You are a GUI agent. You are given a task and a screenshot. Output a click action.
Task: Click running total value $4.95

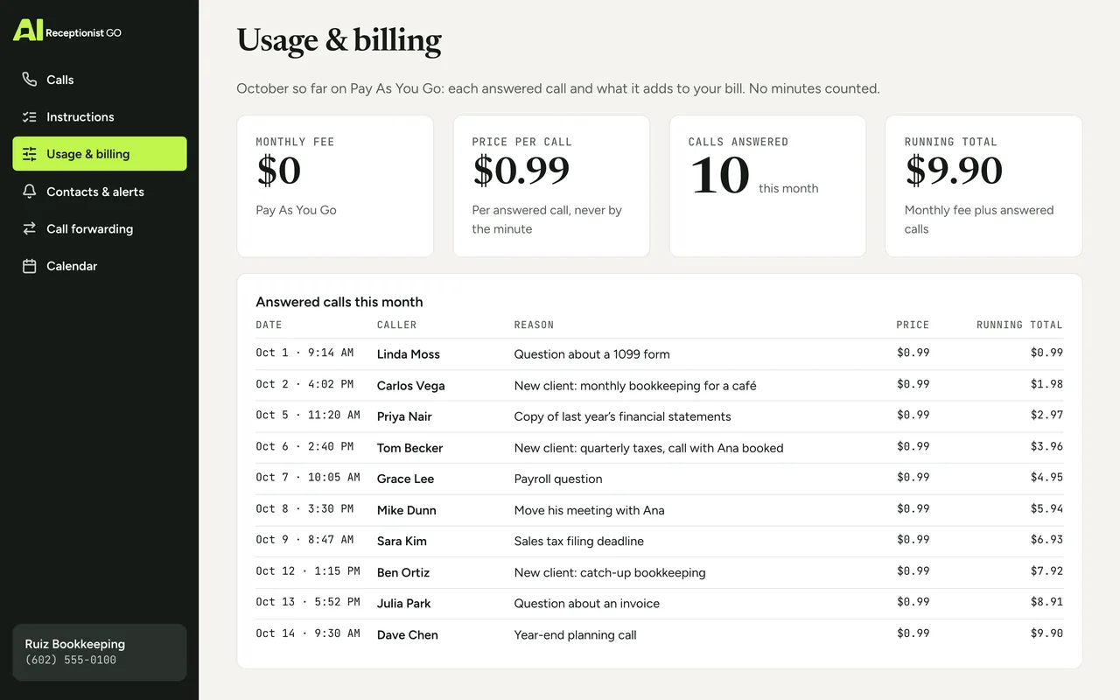[x=1046, y=478]
